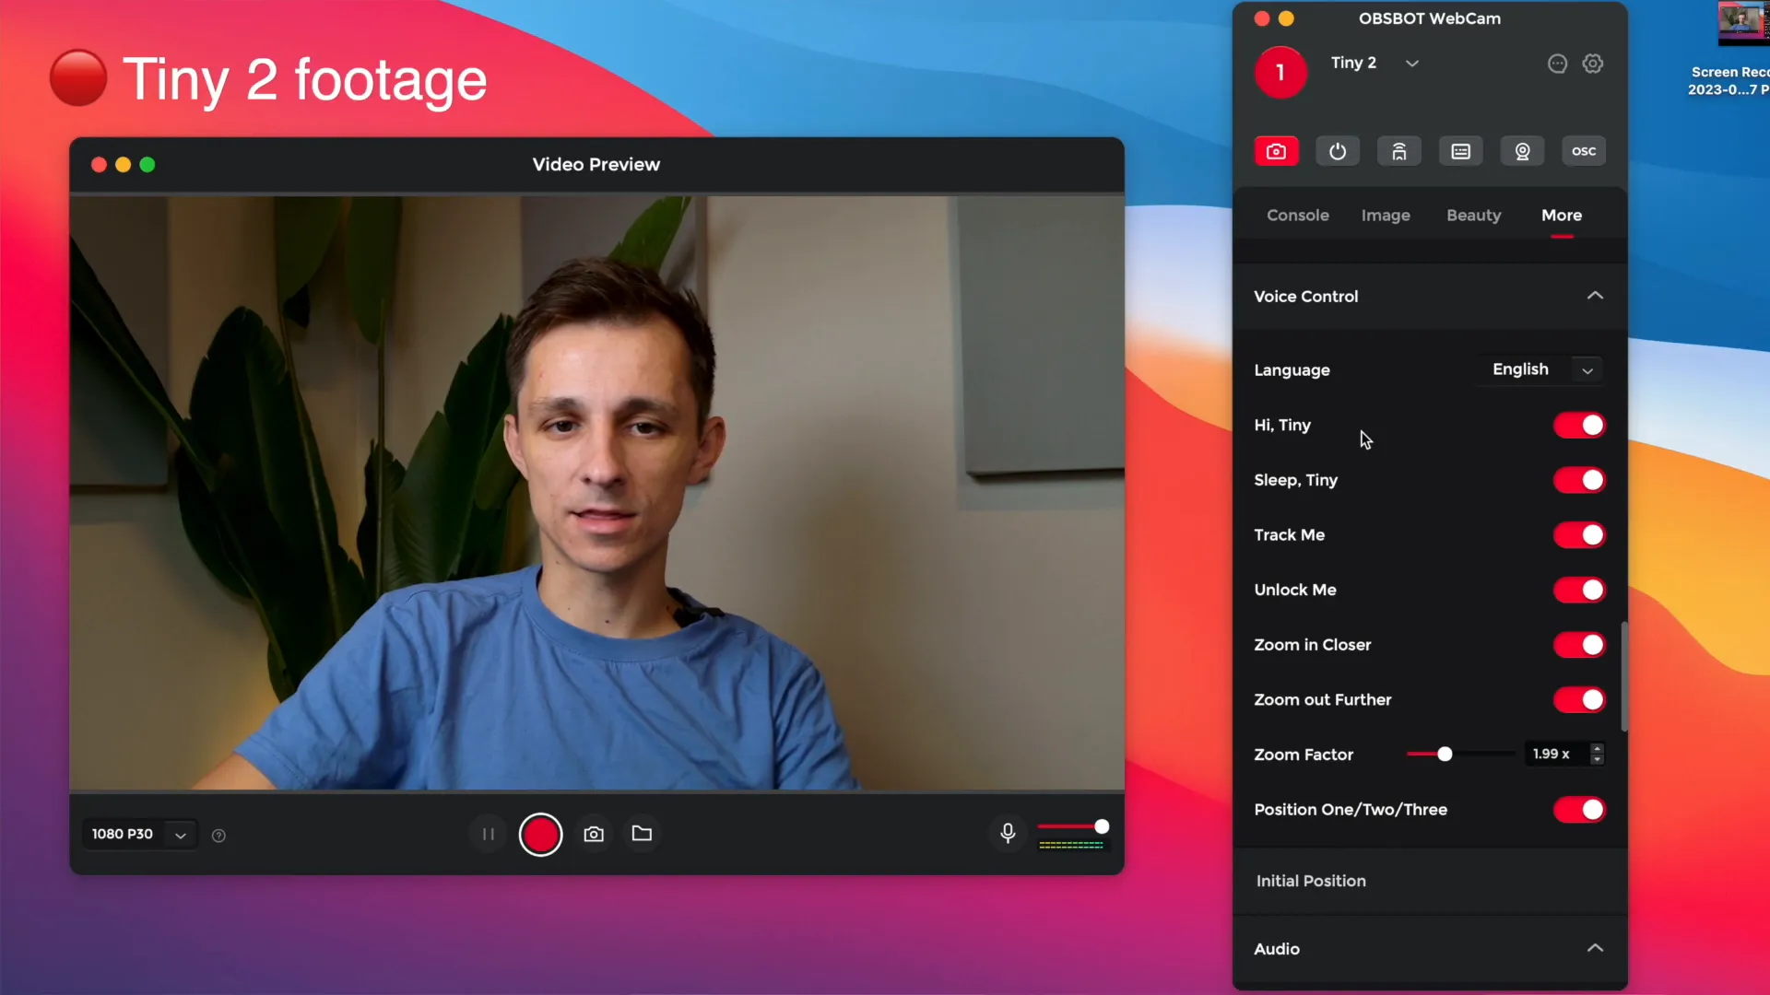
Task: Turn off Track Me voice command
Action: point(1579,535)
